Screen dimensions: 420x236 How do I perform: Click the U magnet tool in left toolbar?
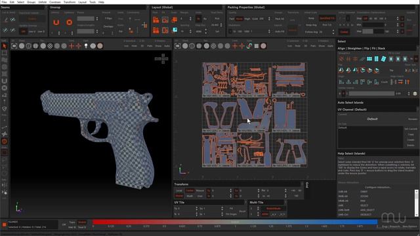(x=5, y=81)
